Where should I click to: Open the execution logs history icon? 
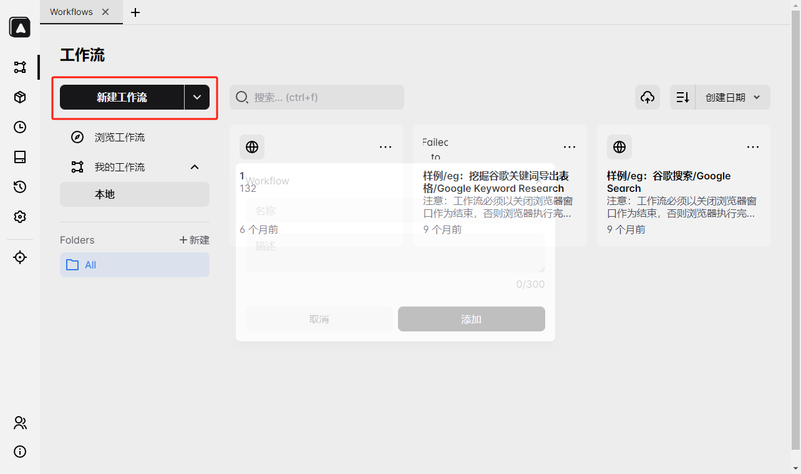[x=20, y=187]
